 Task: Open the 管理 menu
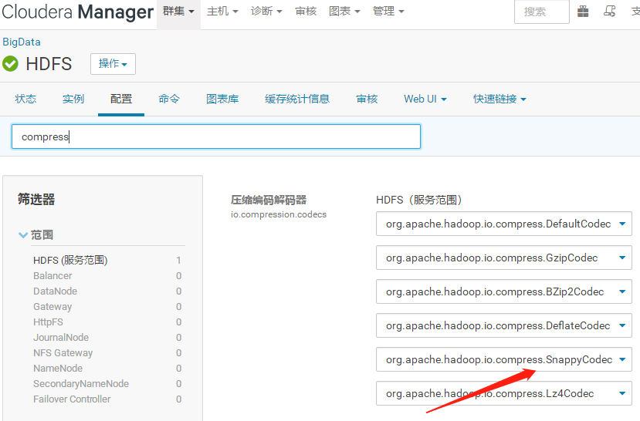(388, 12)
